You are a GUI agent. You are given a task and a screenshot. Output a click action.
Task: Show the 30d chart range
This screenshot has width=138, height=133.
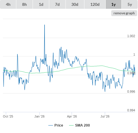75,4
